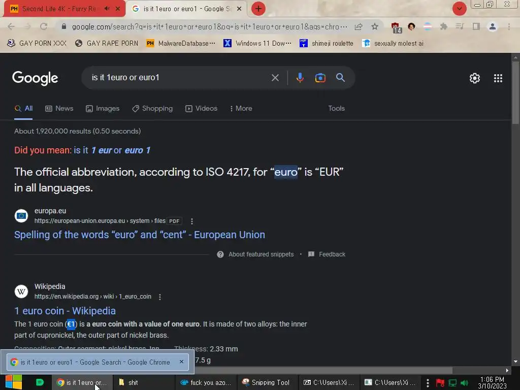Bookmark this page with the star

[x=375, y=26]
